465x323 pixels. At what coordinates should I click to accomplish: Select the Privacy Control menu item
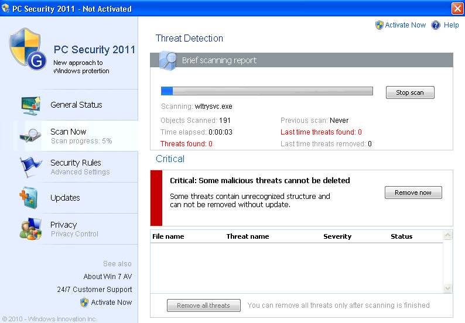(x=74, y=229)
